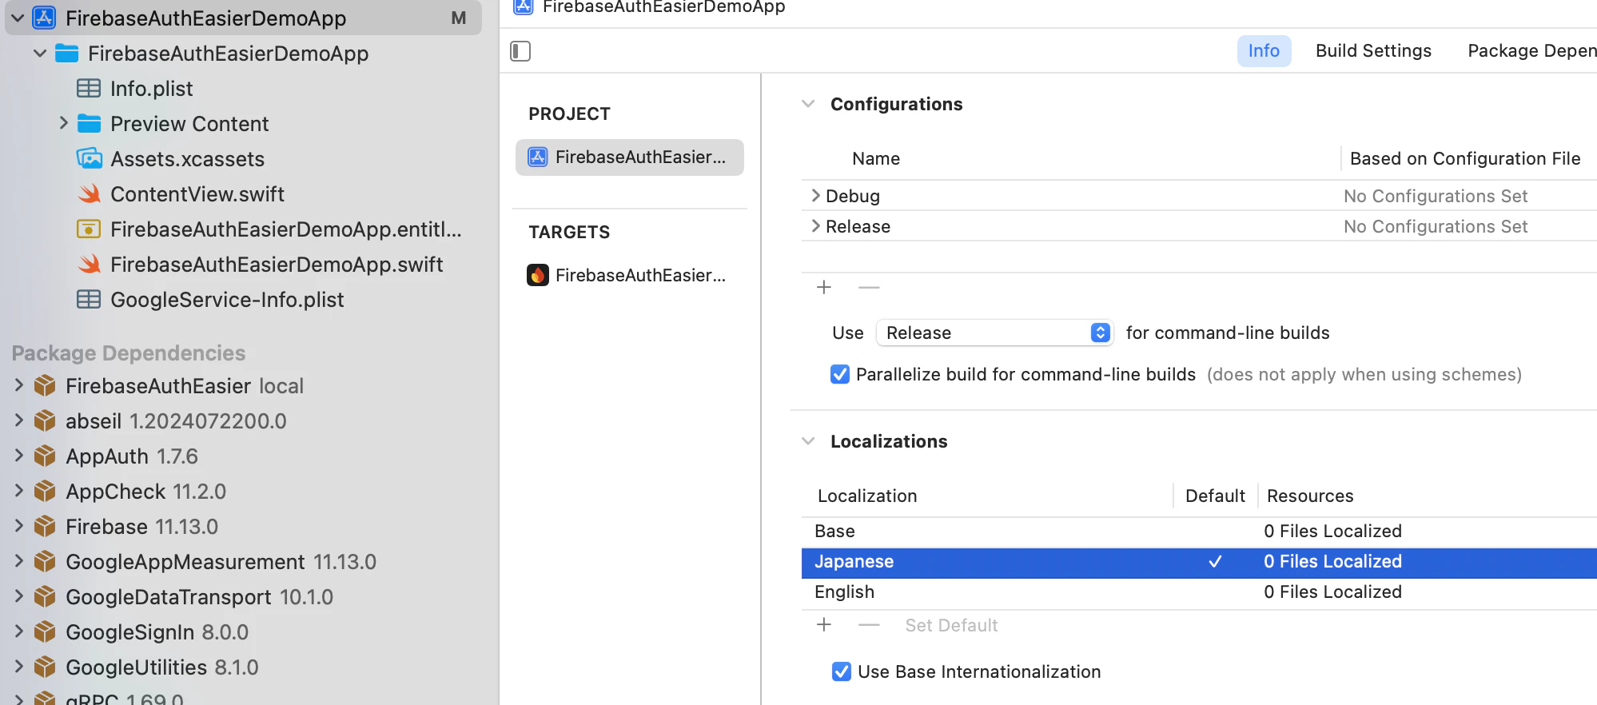The image size is (1597, 705).
Task: Expand the FirebaseAuthEasier local package
Action: click(19, 385)
